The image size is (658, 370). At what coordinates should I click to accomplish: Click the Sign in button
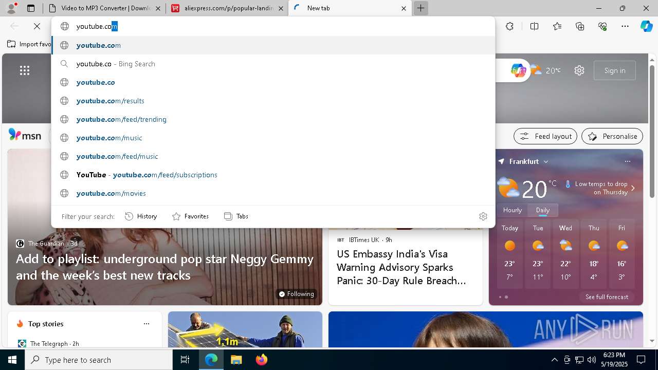coord(615,70)
